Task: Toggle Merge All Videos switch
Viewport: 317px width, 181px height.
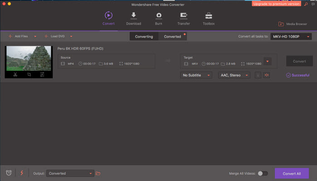Action: coord(263,173)
